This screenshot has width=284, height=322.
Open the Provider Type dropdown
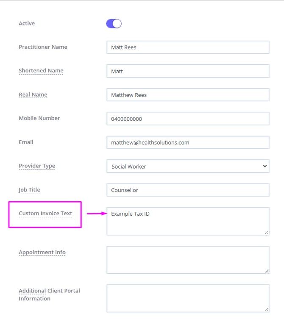[188, 167]
